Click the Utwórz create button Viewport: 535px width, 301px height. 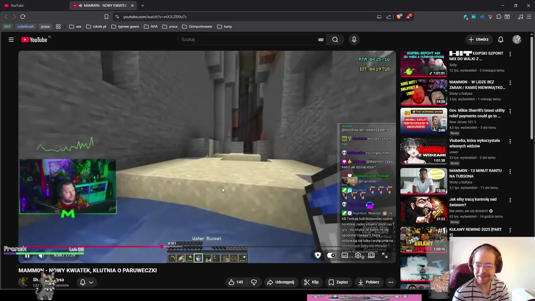point(478,39)
